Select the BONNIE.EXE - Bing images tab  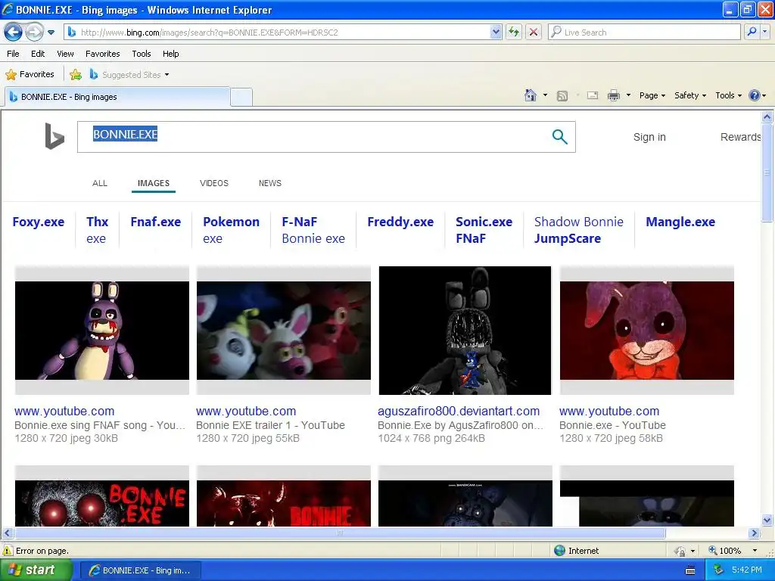[x=117, y=97]
